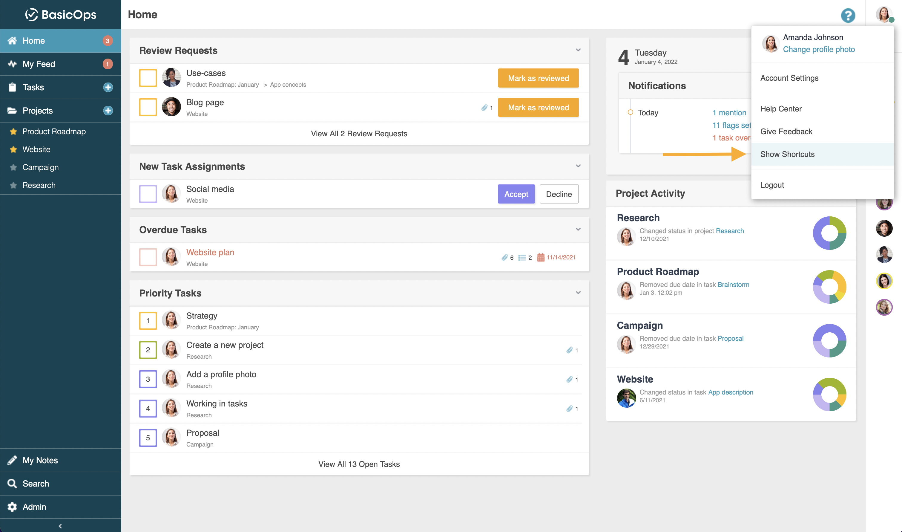902x532 pixels.
Task: Click the blue help question mark icon
Action: tap(848, 16)
